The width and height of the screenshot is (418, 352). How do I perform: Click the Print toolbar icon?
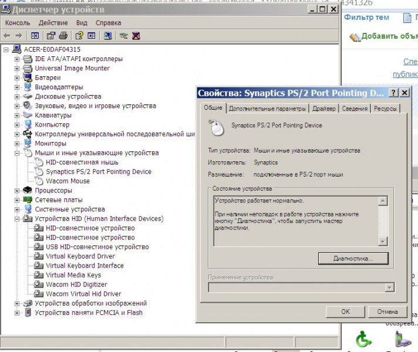[x=63, y=36]
